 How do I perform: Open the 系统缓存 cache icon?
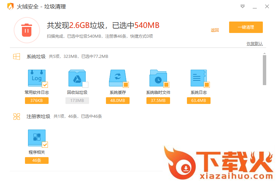coord(117,78)
